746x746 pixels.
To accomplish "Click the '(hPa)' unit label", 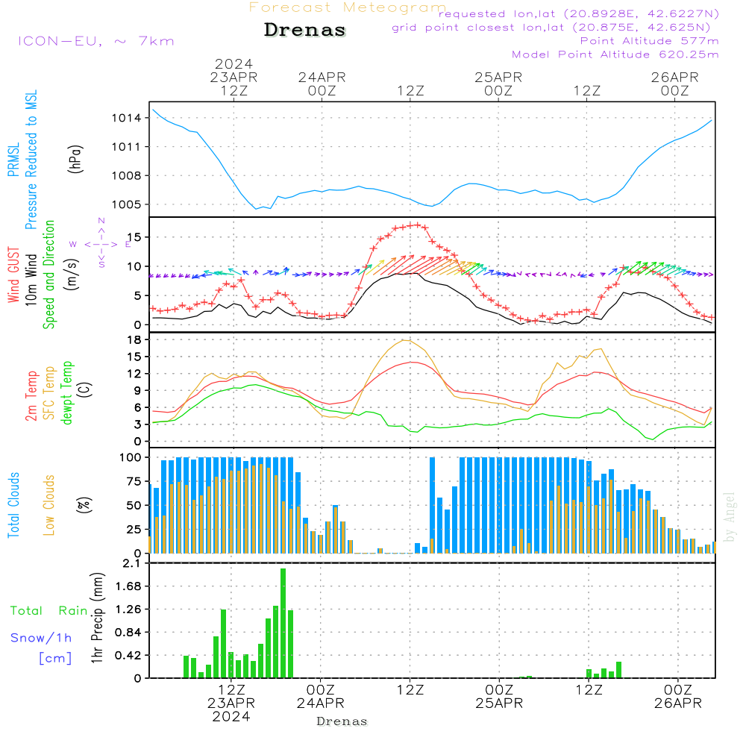I will [75, 159].
